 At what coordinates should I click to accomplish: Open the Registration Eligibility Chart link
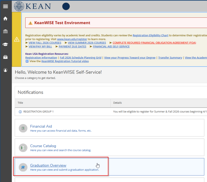[x=150, y=35]
